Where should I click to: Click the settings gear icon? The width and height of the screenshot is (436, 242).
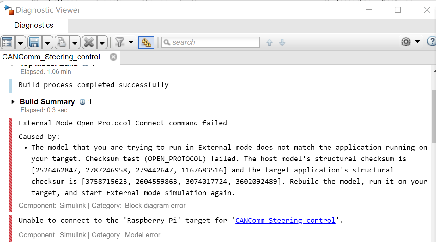(406, 42)
